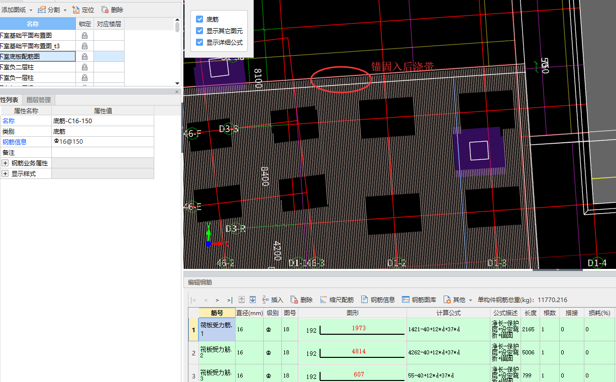Jump to last rebar record
The image size is (616, 382).
[x=229, y=300]
